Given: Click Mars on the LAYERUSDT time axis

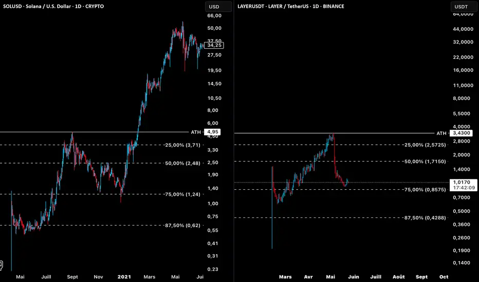Looking at the screenshot, I should tap(285, 277).
